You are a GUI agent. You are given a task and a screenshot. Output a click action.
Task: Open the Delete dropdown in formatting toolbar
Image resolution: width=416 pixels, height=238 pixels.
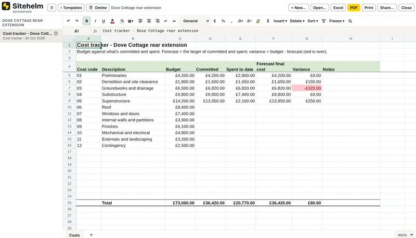297,21
